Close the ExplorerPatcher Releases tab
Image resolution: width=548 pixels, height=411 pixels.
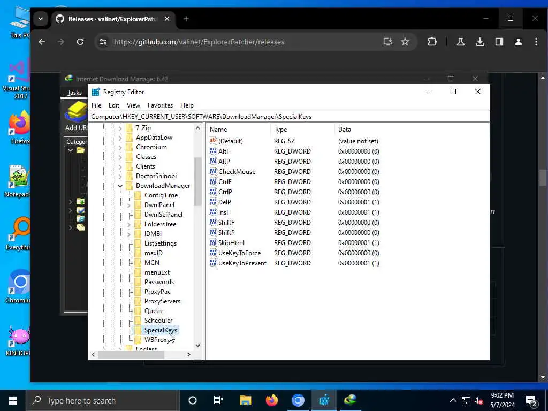point(167,19)
